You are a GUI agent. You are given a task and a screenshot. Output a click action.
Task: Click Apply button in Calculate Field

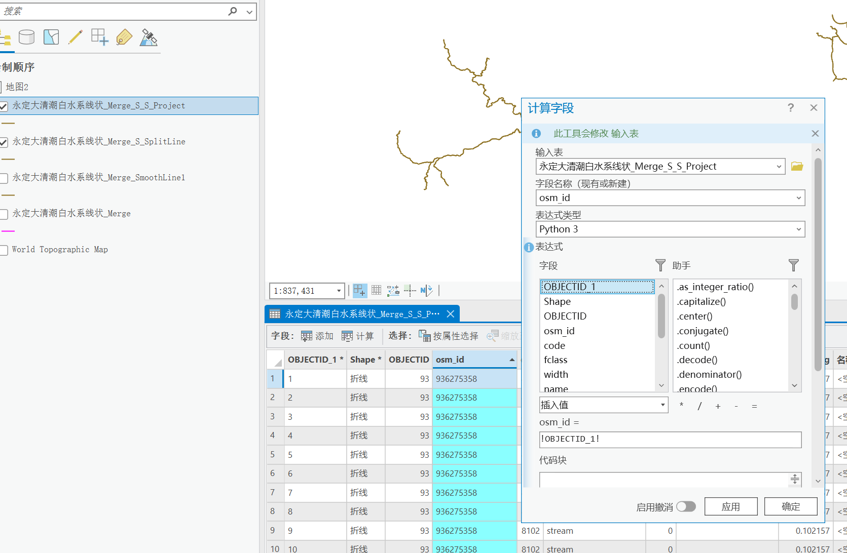tap(731, 506)
